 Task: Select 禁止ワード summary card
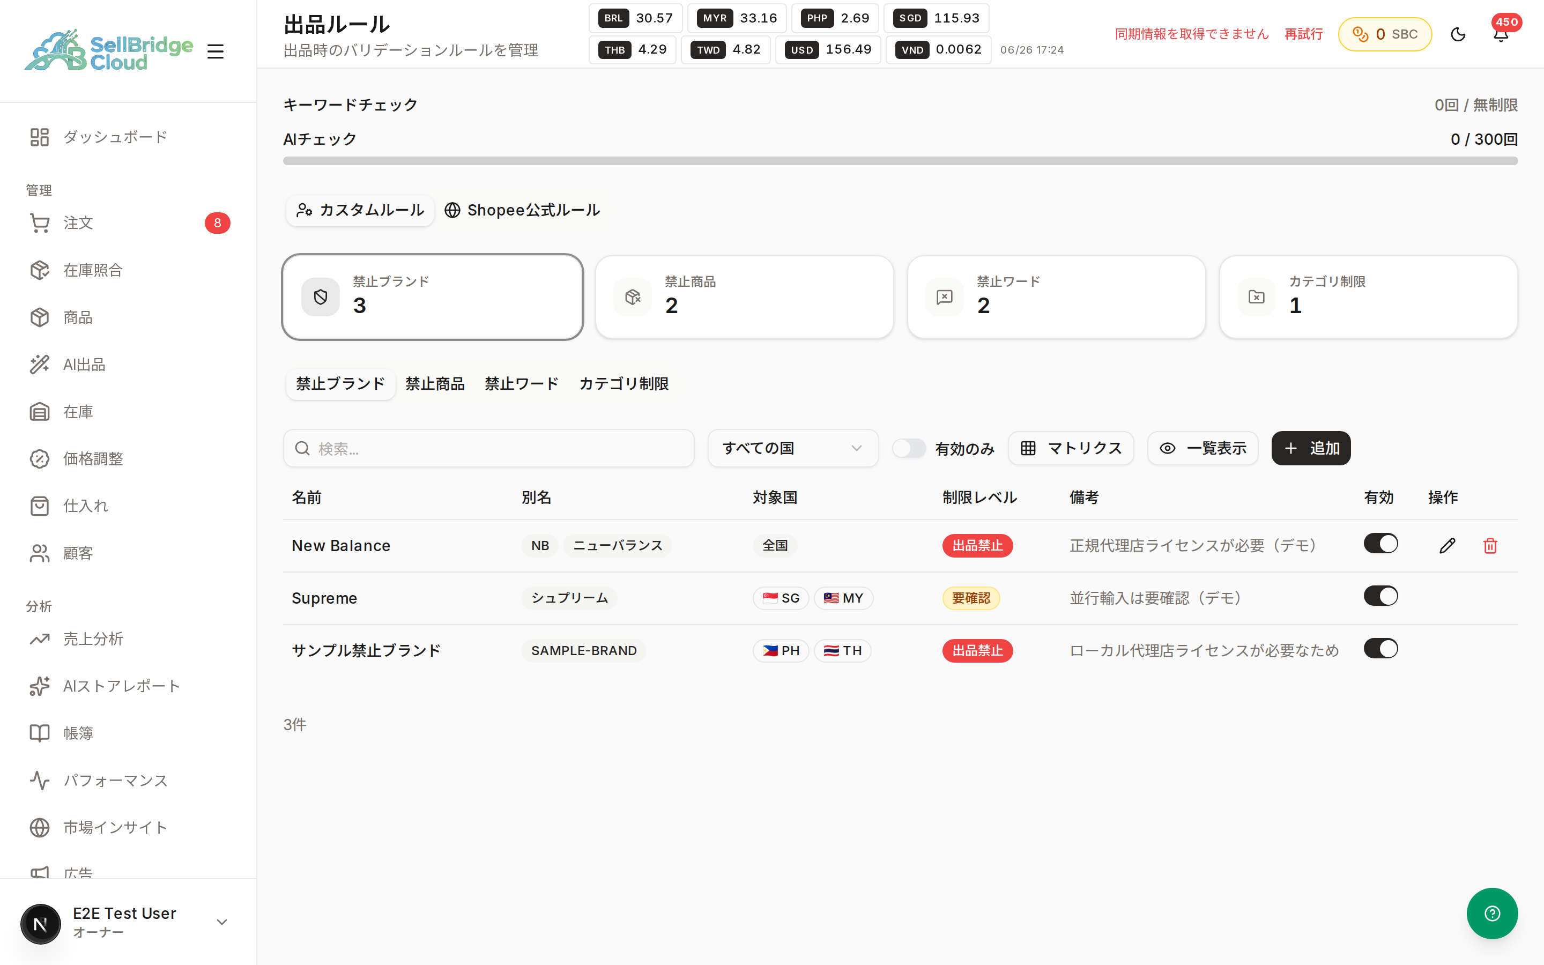[1056, 297]
